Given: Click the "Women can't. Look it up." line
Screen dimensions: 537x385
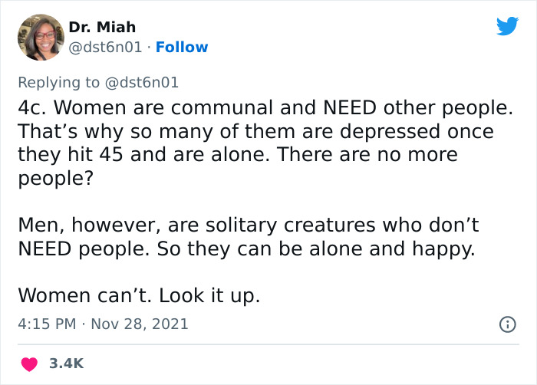Looking at the screenshot, I should [139, 295].
